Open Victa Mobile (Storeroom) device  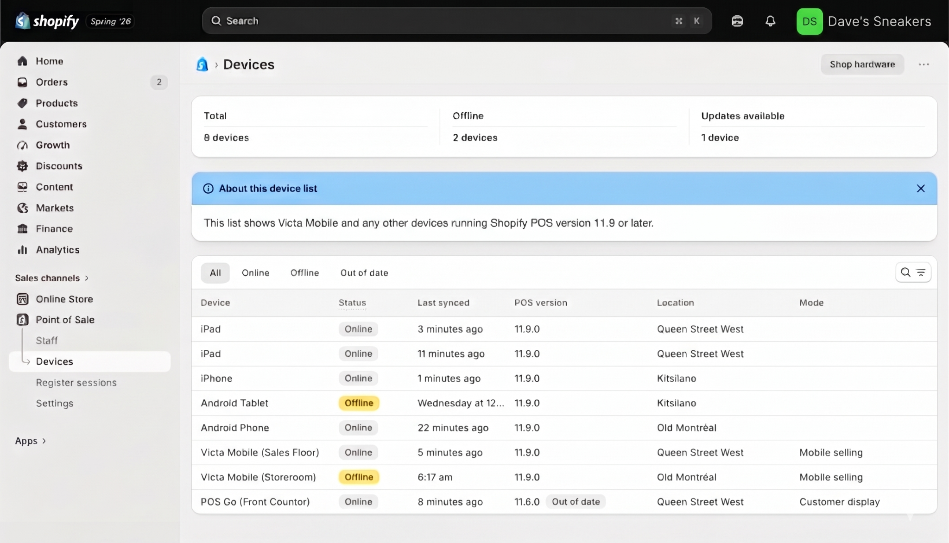(x=564, y=477)
